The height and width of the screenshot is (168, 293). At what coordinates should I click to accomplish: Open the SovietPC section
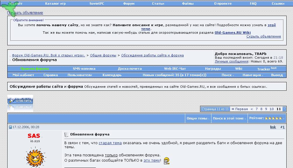[x=97, y=3]
